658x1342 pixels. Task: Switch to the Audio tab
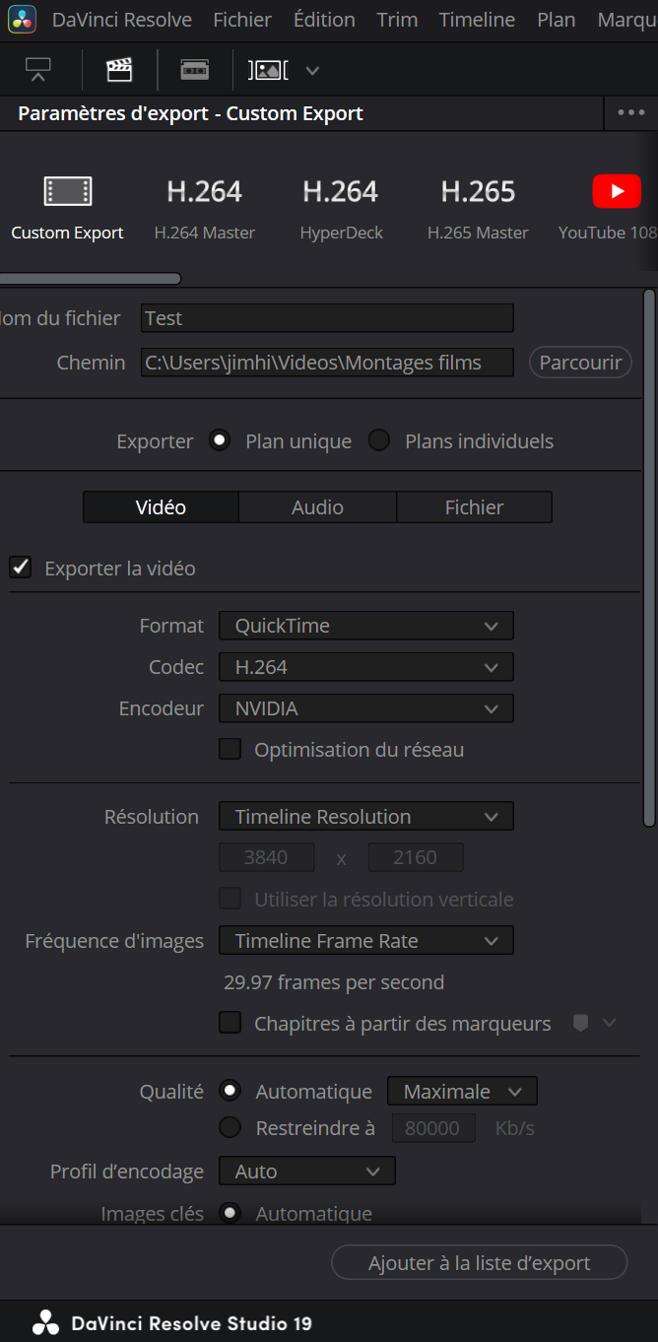317,507
